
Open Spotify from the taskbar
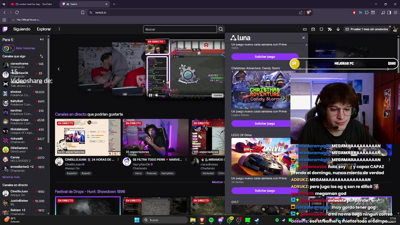[x=211, y=220]
